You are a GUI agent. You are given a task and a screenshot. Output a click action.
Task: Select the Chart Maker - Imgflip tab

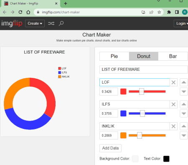click(30, 3)
